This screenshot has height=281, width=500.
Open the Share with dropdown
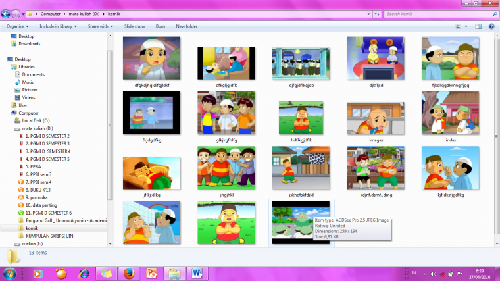tap(101, 26)
